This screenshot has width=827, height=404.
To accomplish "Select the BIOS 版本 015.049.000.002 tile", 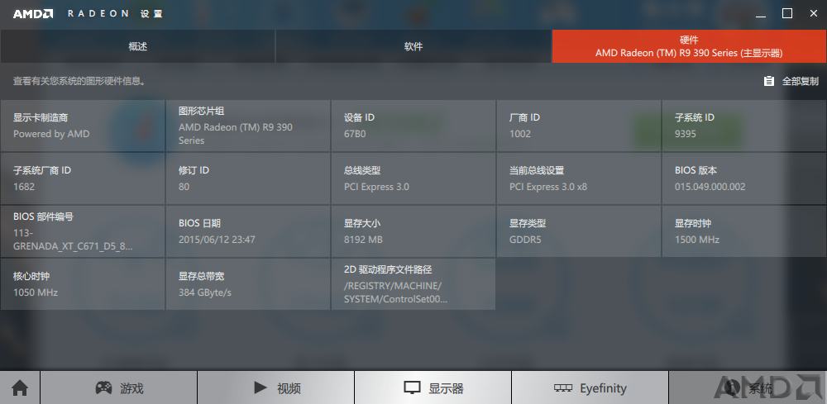I will [744, 178].
